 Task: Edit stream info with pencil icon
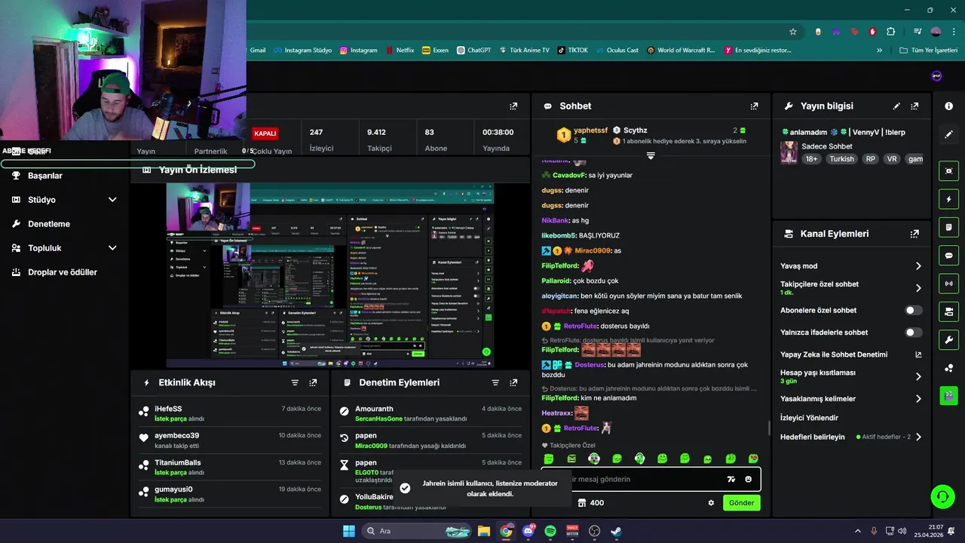(896, 106)
